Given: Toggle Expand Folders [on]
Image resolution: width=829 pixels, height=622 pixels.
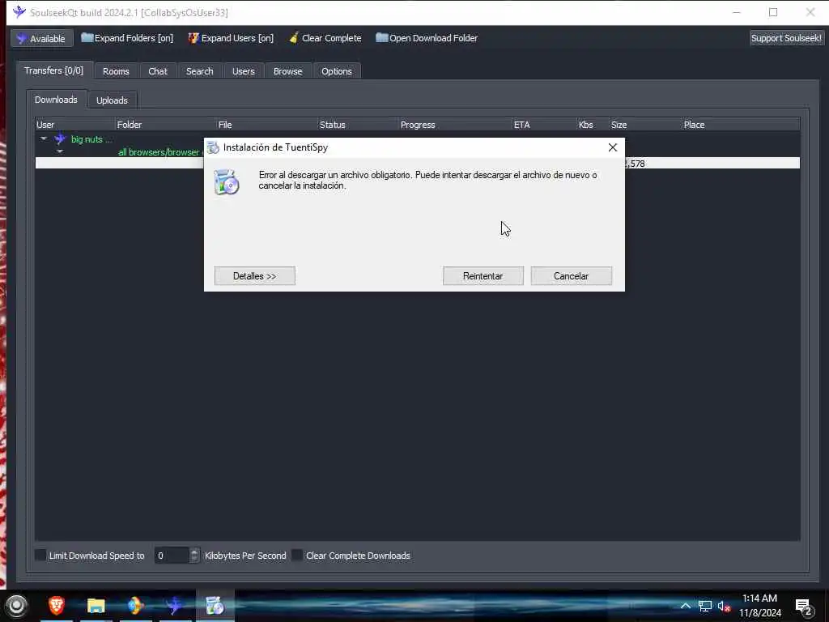Looking at the screenshot, I should (x=127, y=38).
